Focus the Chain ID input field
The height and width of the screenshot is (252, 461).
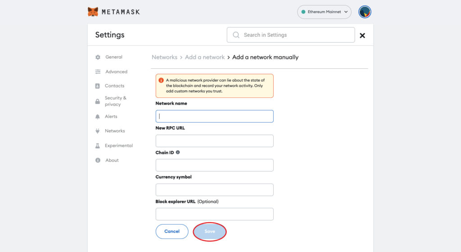pyautogui.click(x=215, y=165)
